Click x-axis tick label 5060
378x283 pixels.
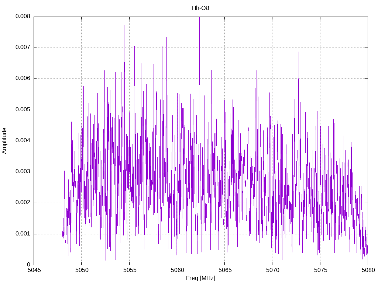tap(177, 270)
